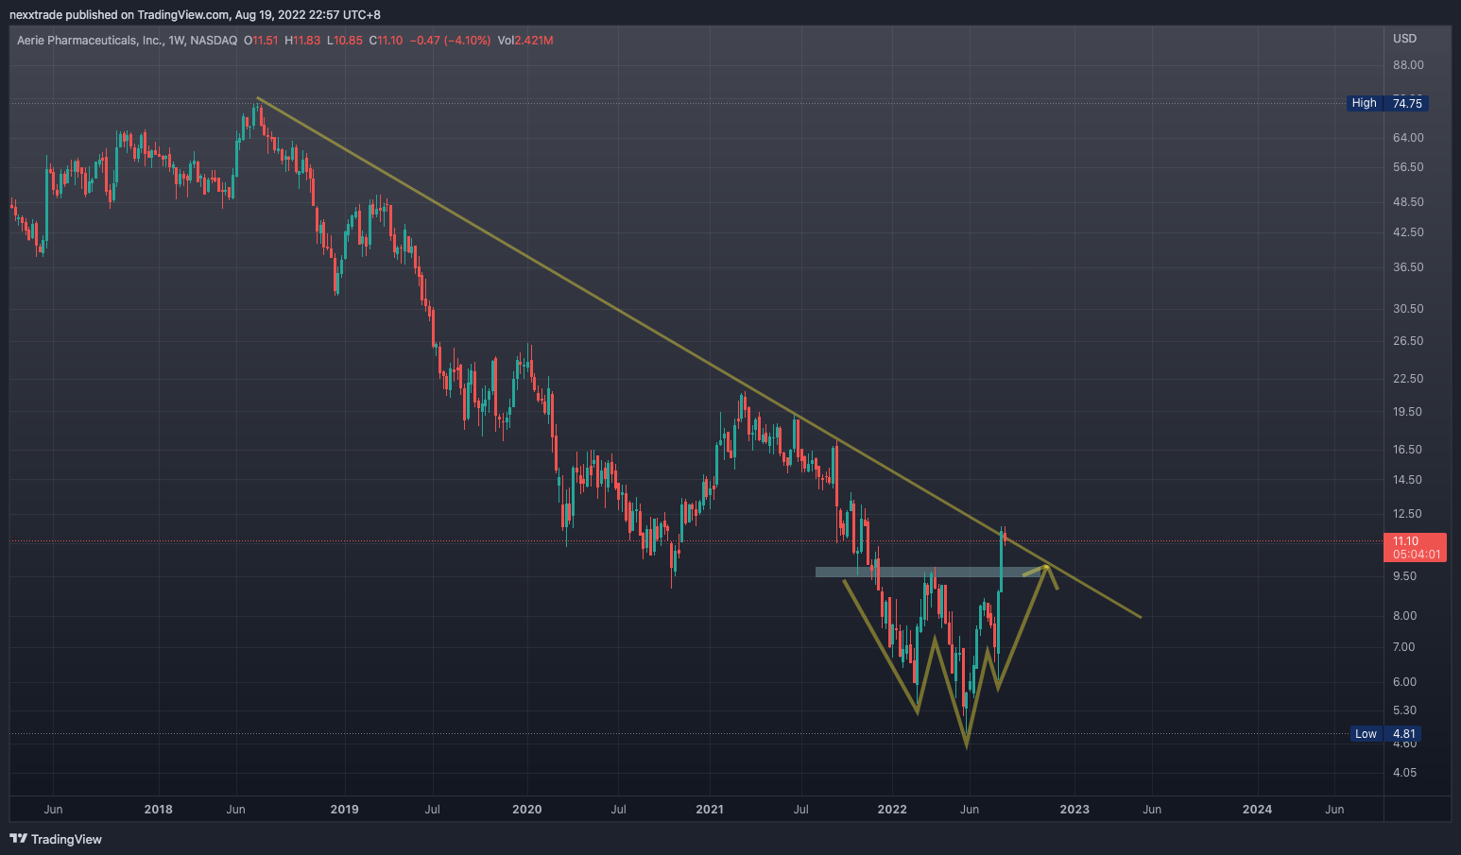Click the 64.00 price axis label
This screenshot has height=855, width=1461.
(1408, 138)
